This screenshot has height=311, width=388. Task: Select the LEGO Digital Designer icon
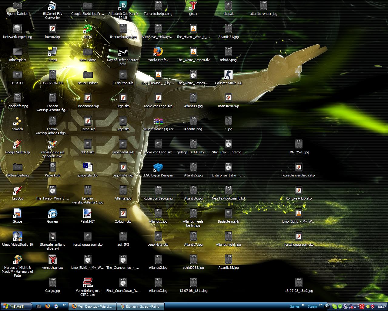(x=158, y=167)
